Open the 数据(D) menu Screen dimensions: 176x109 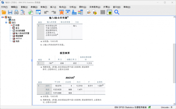[x=34, y=7]
